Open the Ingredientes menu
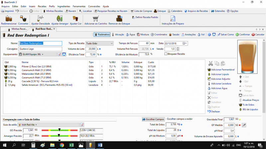 coord(64,6)
